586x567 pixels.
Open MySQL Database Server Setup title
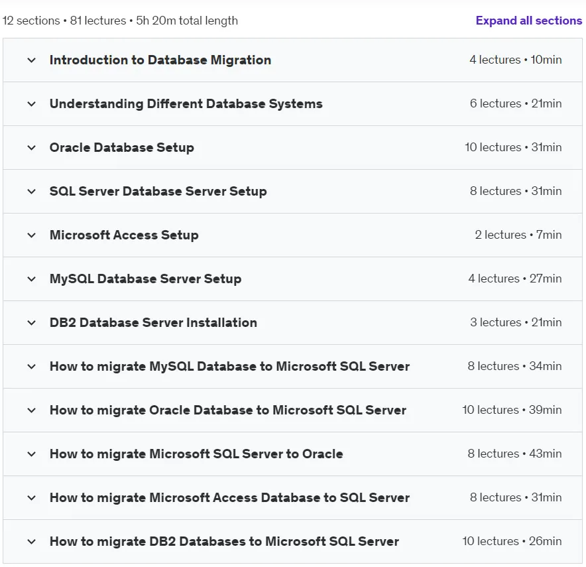[145, 279]
